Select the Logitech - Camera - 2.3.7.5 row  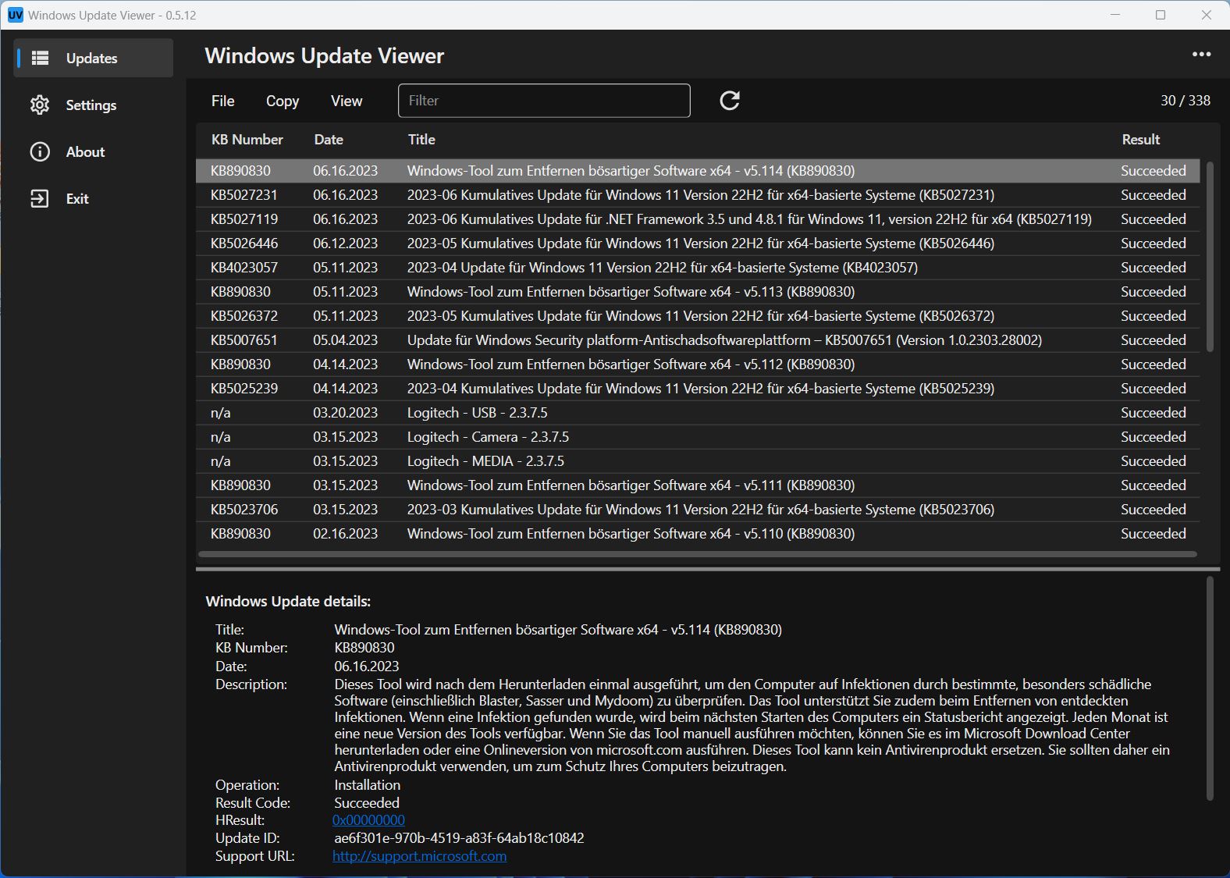698,437
